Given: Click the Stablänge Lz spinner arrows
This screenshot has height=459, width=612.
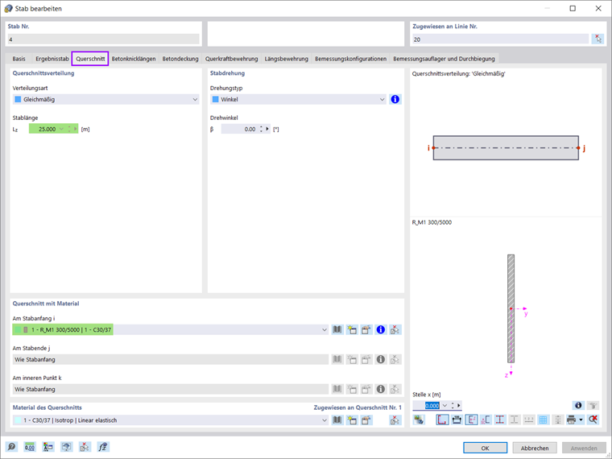Looking at the screenshot, I should click(x=69, y=129).
